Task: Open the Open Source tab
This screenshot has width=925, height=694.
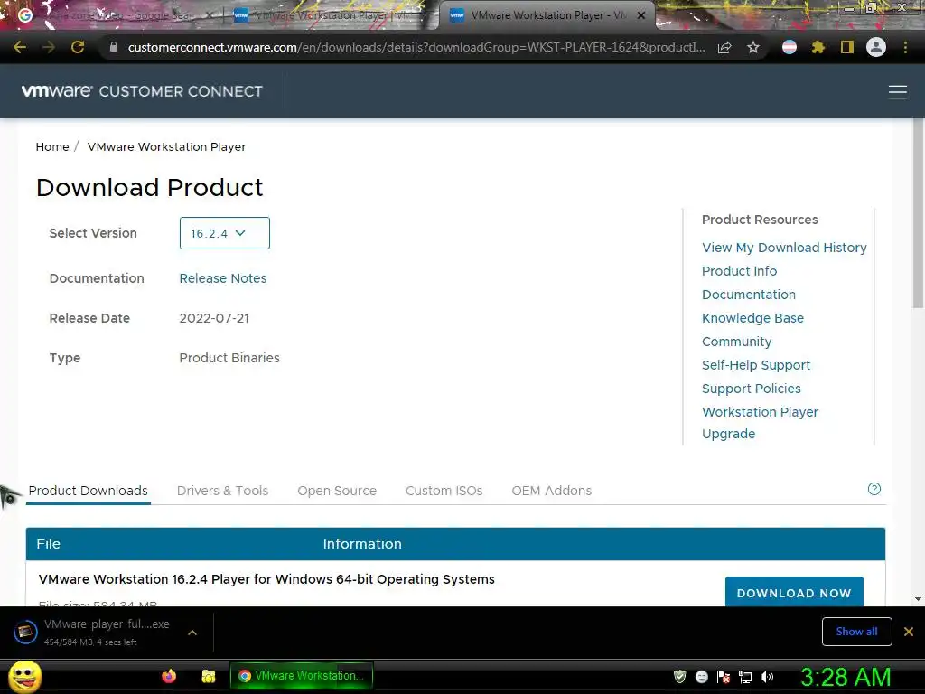Action: [337, 491]
